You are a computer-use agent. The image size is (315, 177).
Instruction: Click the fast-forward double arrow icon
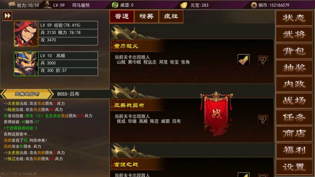click(7, 15)
